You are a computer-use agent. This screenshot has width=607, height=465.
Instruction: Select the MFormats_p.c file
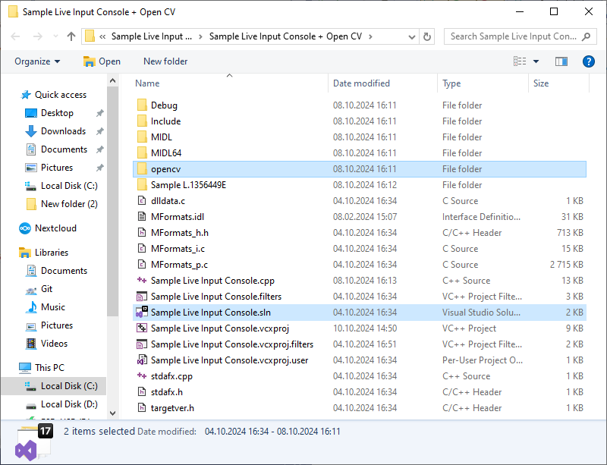pyautogui.click(x=359, y=264)
